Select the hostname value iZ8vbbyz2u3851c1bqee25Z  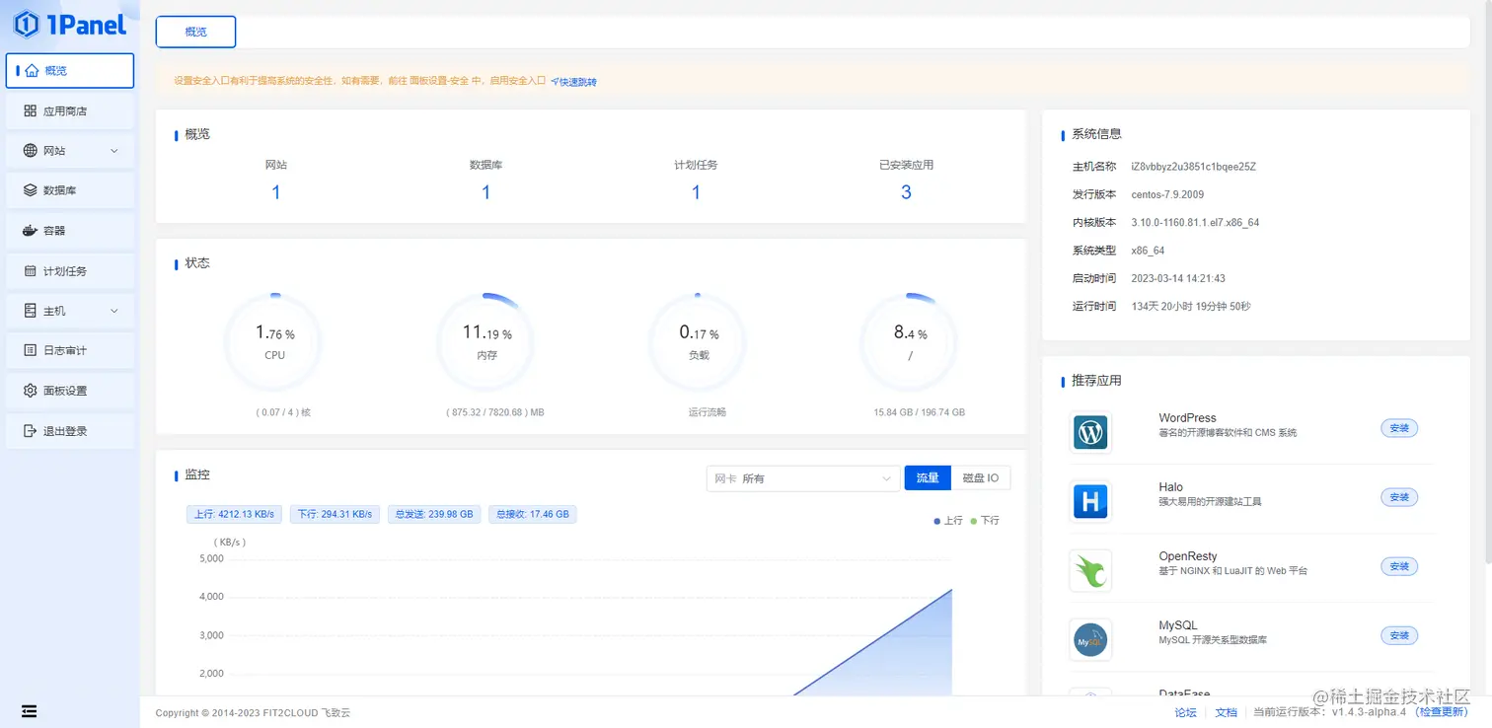tap(1193, 167)
